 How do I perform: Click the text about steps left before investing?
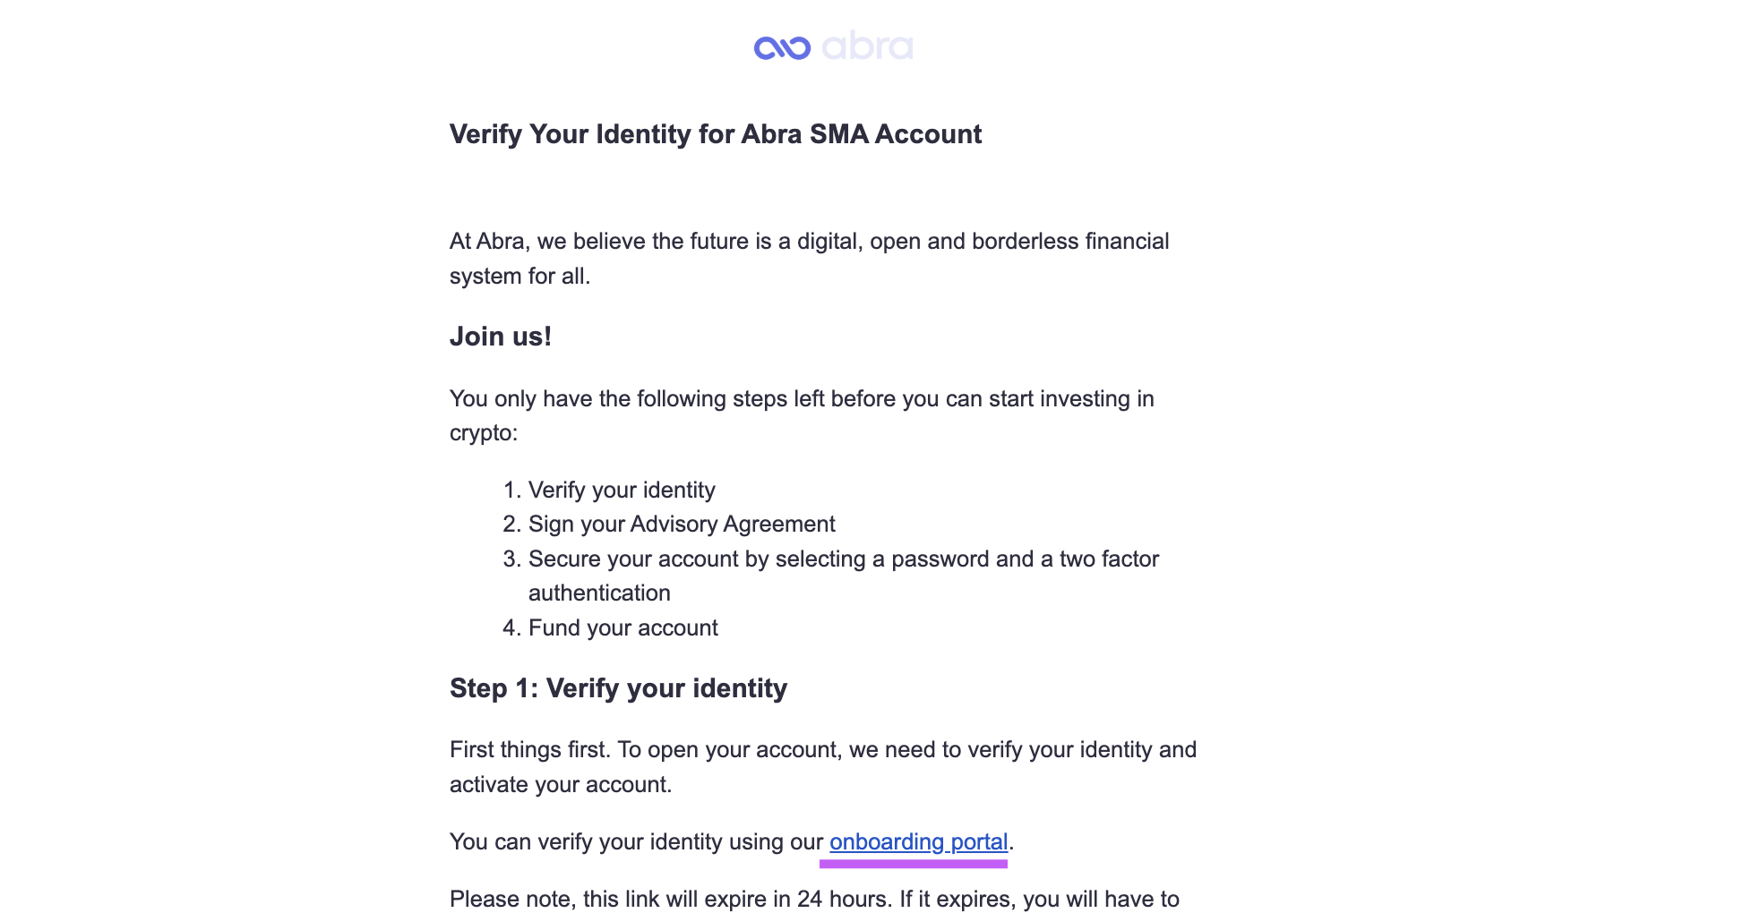[802, 415]
